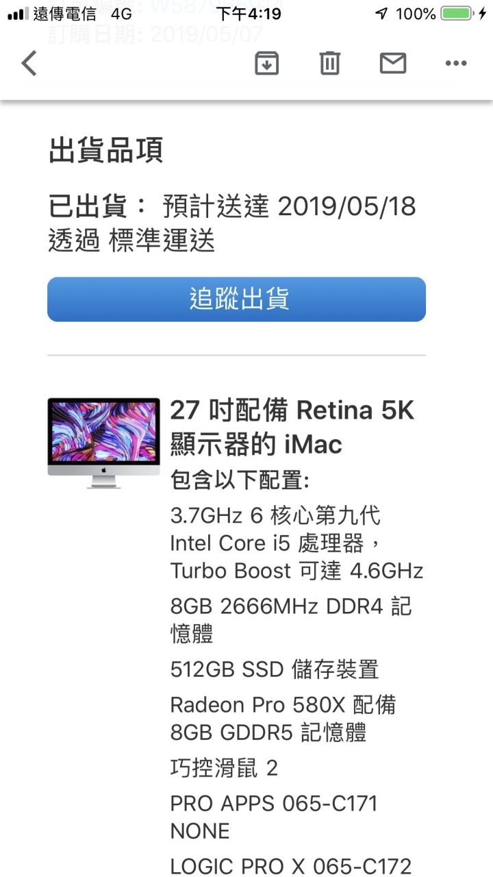The image size is (493, 877).
Task: Tap the location arrow status icon
Action: pos(381,14)
